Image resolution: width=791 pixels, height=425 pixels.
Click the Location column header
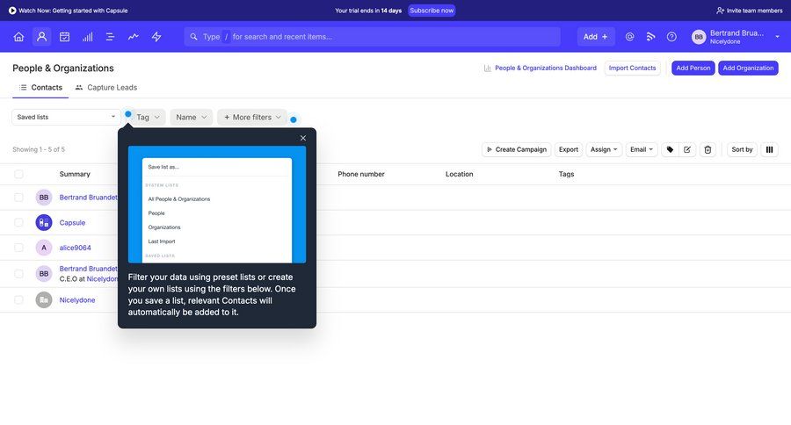point(459,175)
